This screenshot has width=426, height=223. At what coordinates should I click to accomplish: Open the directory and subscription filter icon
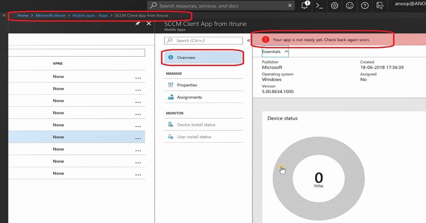tap(380, 6)
